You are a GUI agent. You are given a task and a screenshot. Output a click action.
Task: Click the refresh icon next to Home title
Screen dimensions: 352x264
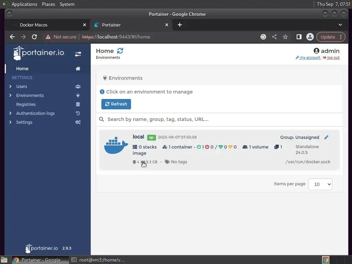pos(120,51)
